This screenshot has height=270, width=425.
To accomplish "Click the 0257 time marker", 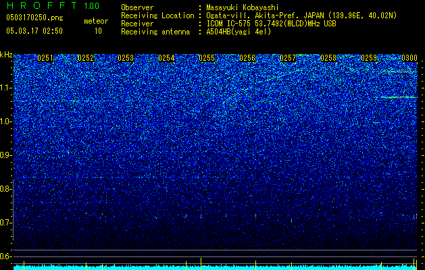I will pos(288,58).
